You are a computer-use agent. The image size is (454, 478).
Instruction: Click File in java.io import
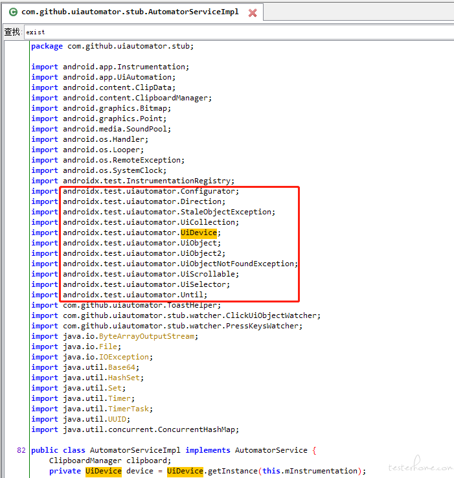(x=108, y=347)
